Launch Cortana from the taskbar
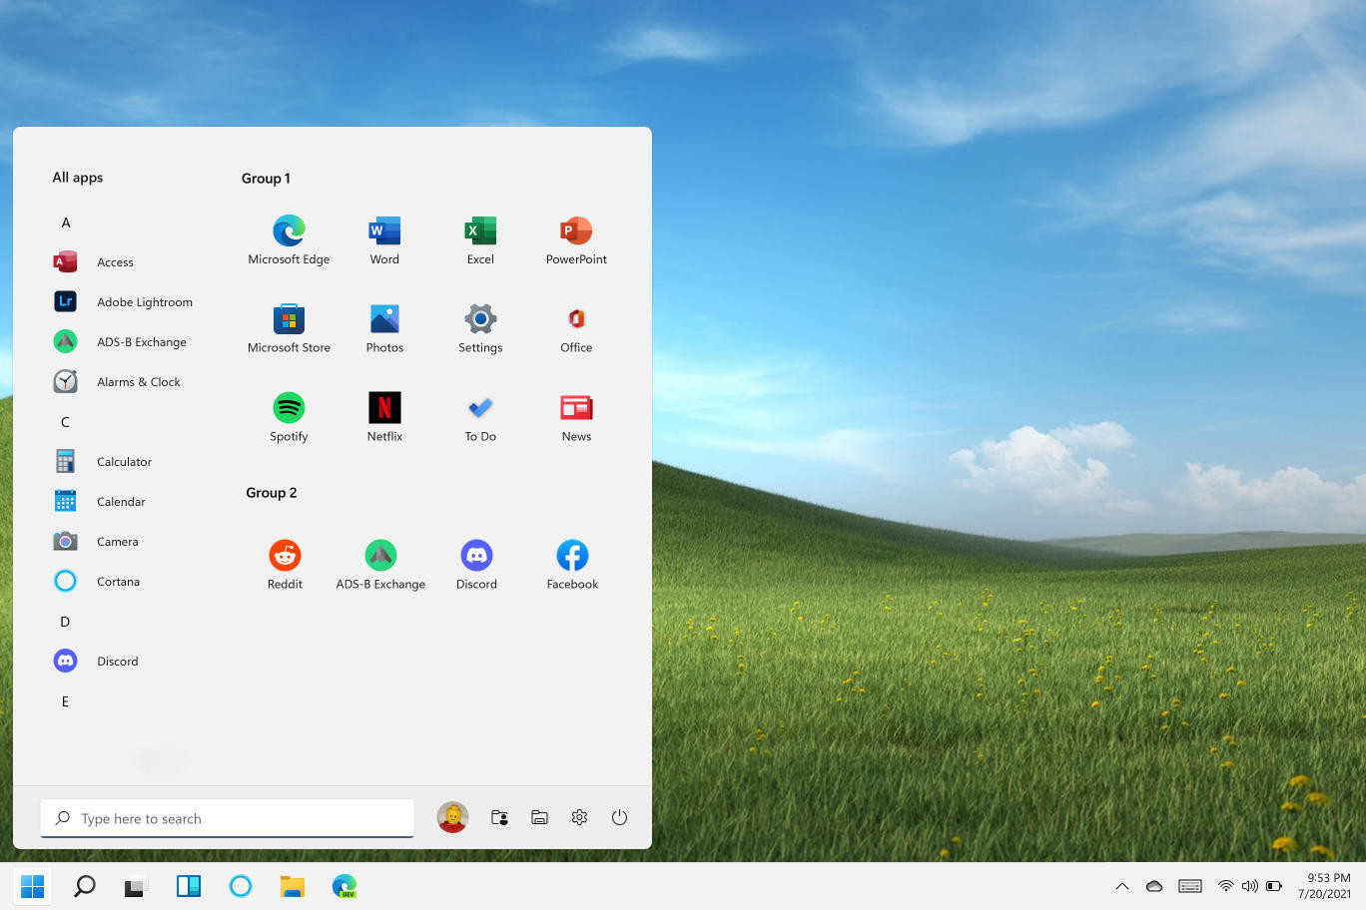Screen dimensions: 1366x910 241,886
